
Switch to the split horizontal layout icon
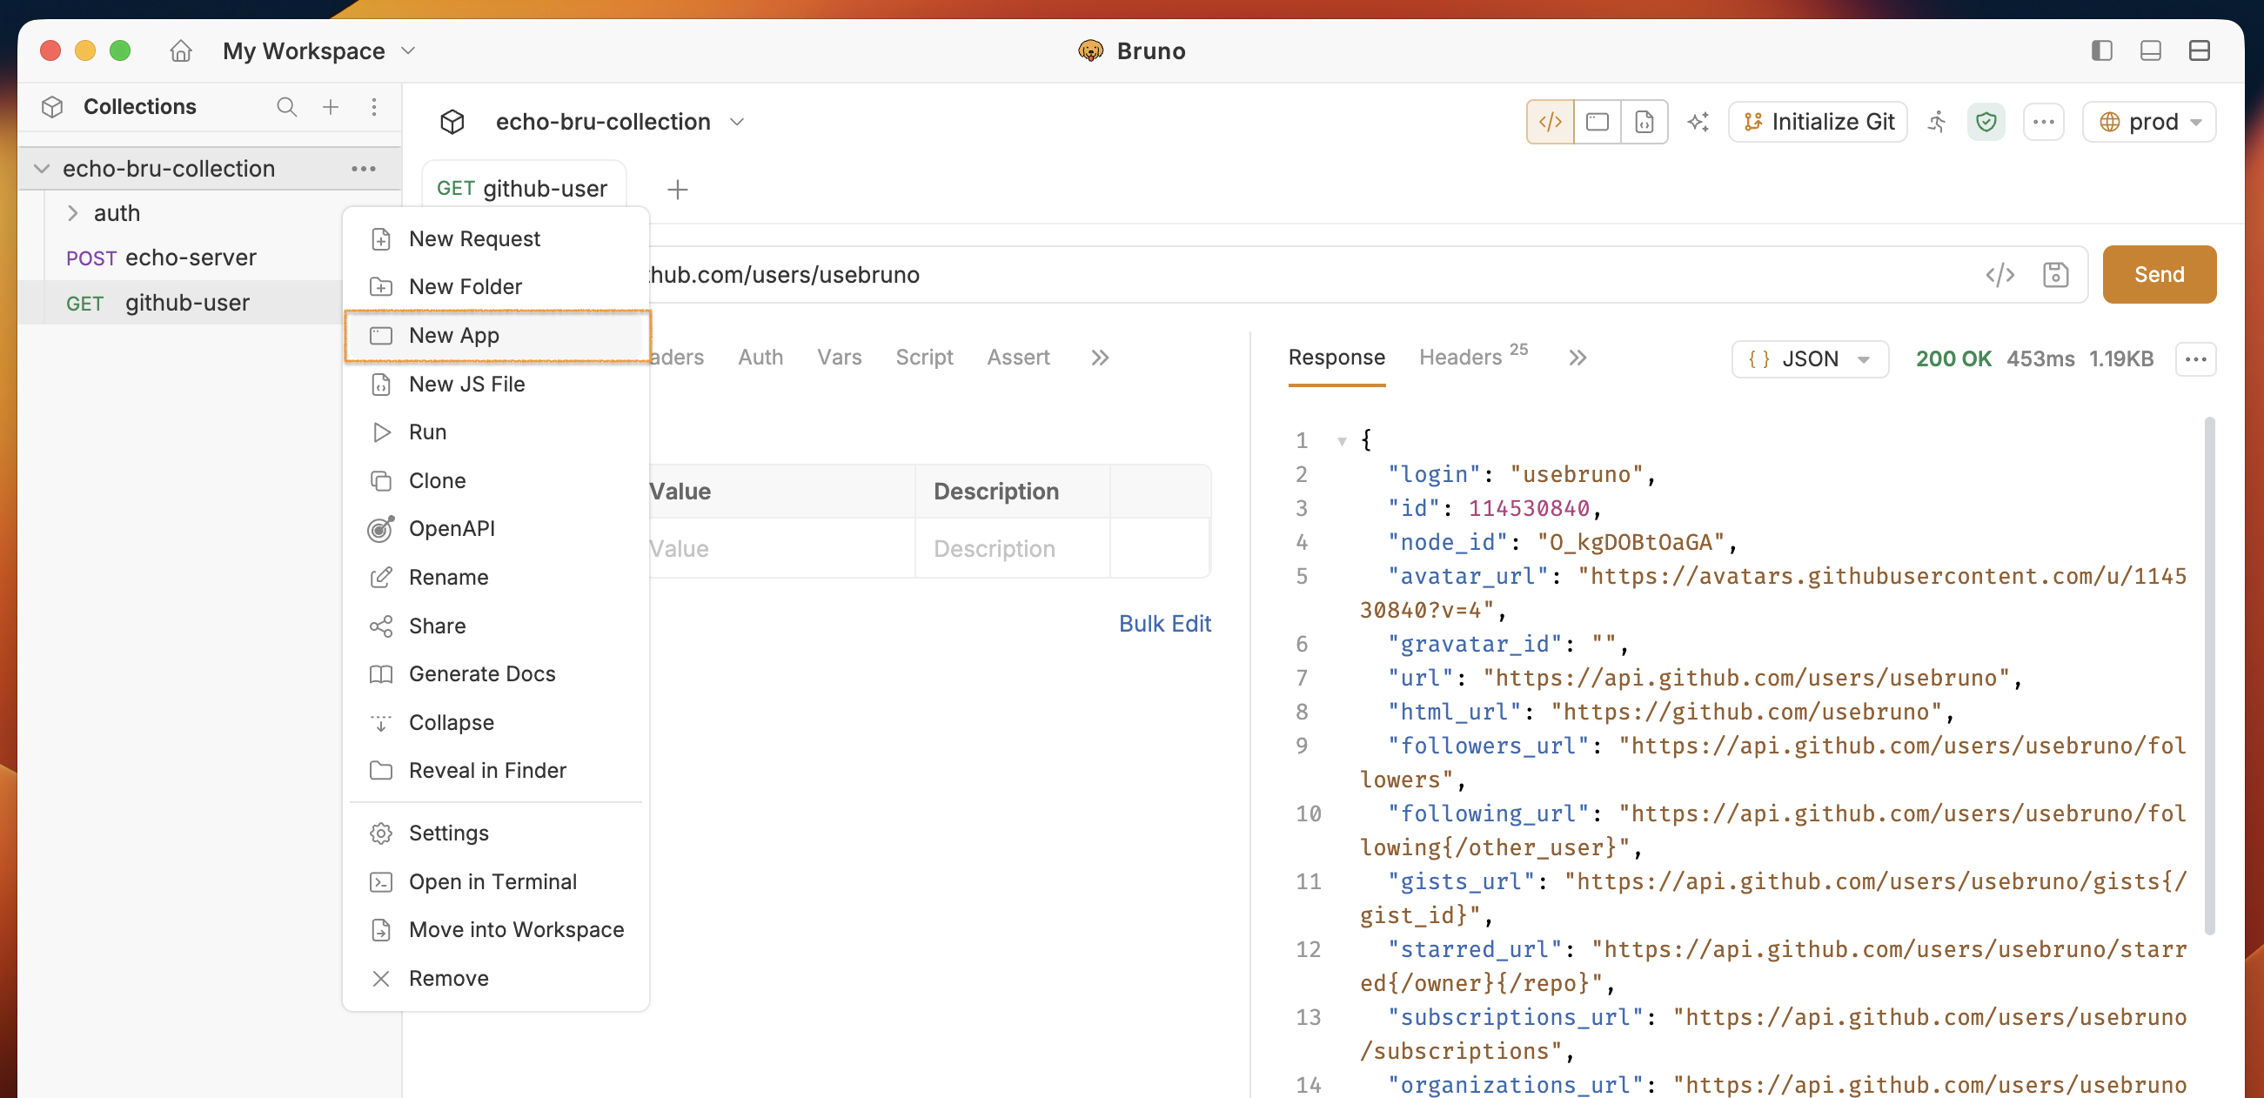click(2199, 51)
